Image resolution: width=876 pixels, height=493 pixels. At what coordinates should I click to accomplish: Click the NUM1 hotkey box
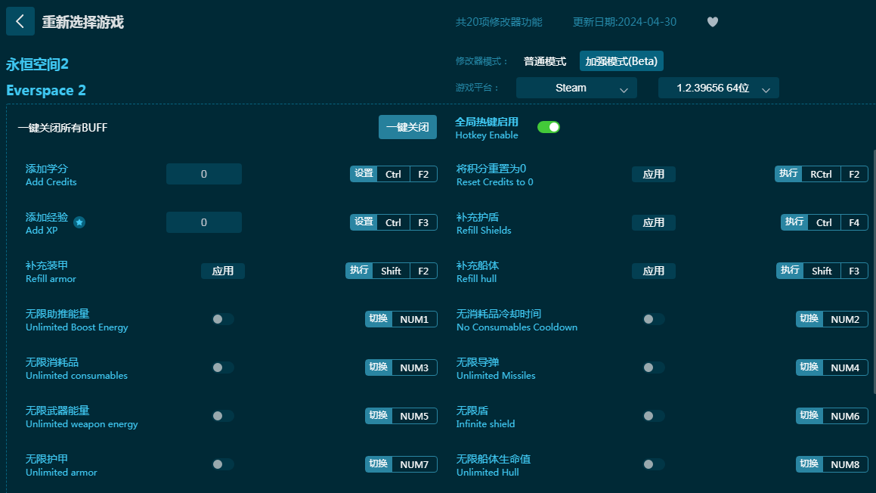click(x=414, y=319)
